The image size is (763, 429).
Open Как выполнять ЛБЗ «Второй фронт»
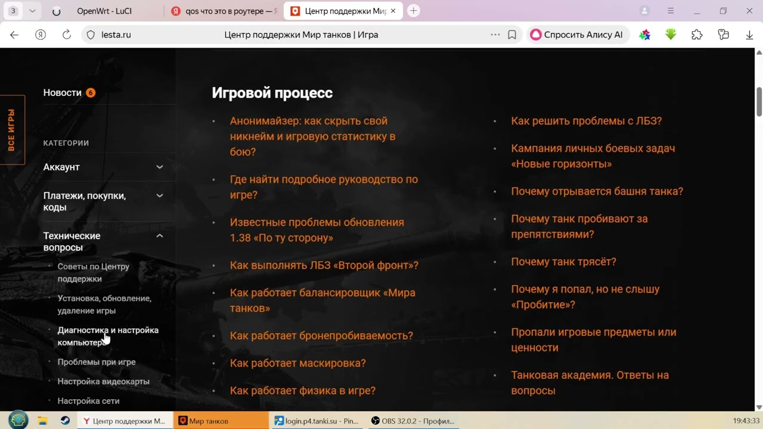[x=324, y=265]
